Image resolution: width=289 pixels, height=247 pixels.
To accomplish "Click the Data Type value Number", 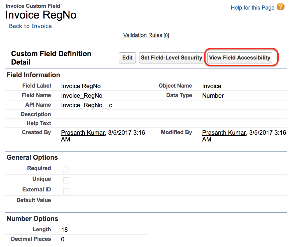I will pyautogui.click(x=213, y=96).
